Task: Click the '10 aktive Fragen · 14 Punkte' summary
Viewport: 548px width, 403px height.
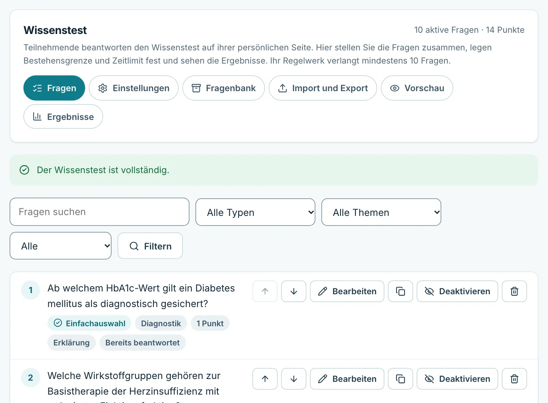Action: [x=469, y=30]
